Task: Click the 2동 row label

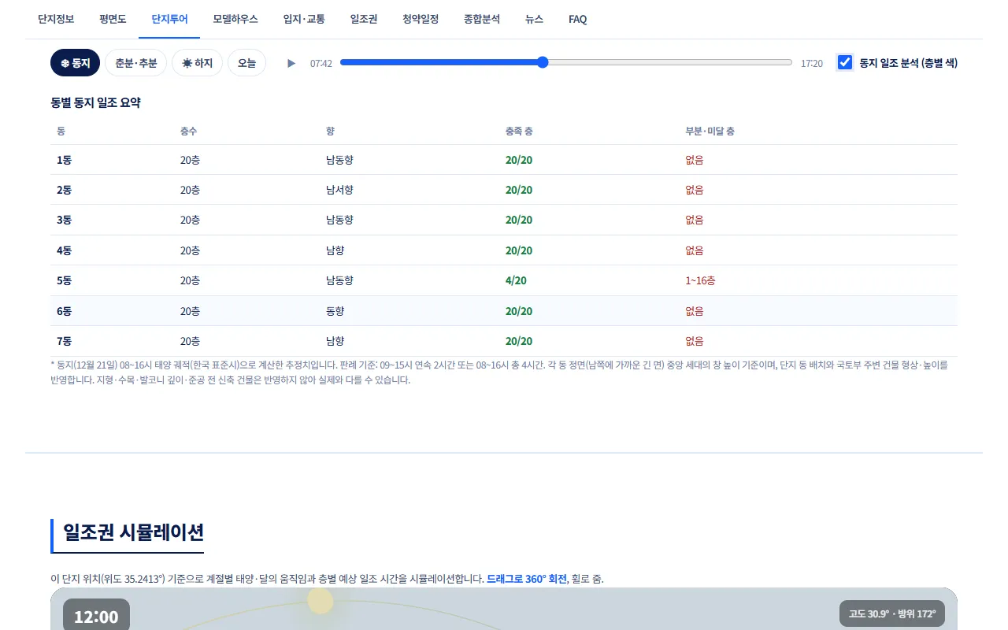Action: (x=64, y=190)
